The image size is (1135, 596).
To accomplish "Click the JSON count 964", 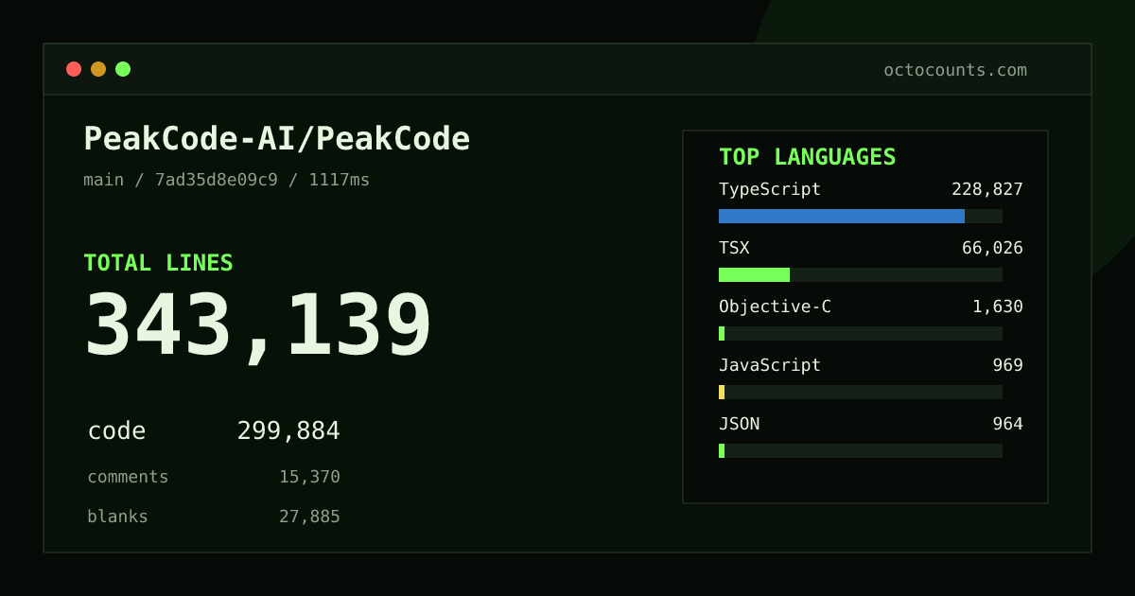I will (x=1007, y=424).
